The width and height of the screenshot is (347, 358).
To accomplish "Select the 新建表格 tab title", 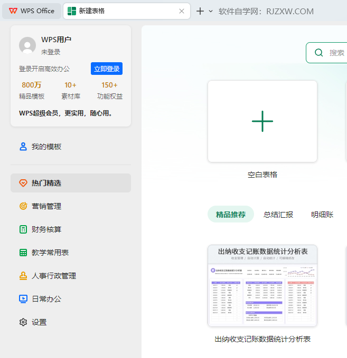I will pos(92,11).
